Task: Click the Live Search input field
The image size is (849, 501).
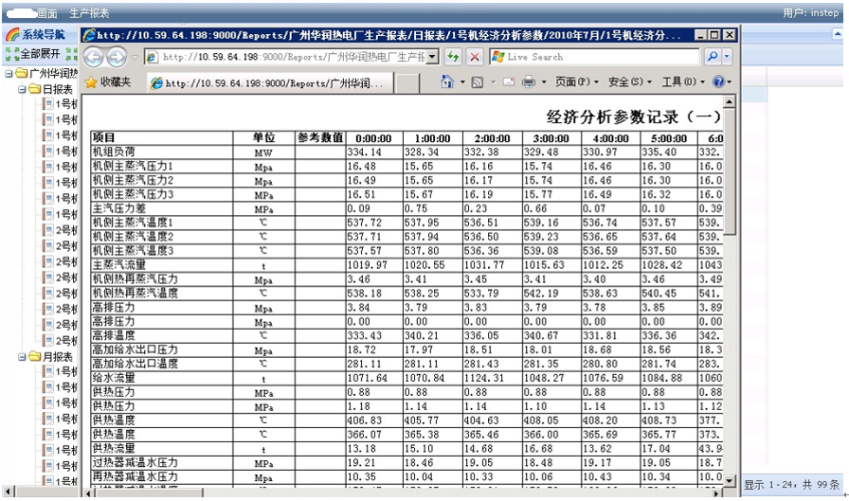Action: pos(594,56)
